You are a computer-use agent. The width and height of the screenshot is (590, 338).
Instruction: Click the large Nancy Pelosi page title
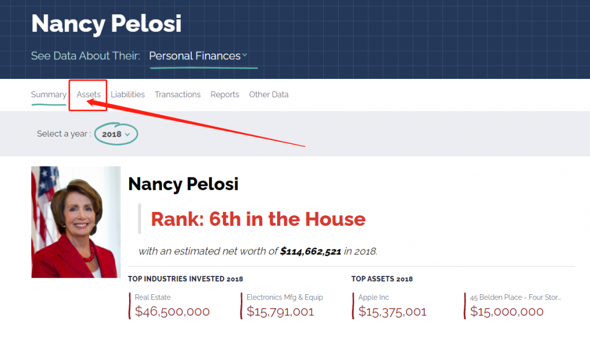(x=106, y=24)
